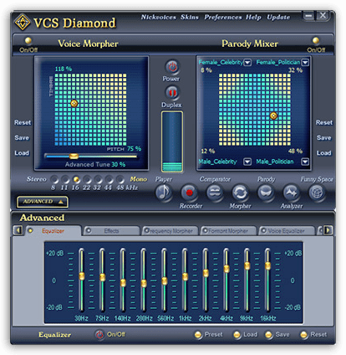Select the 11 kHz sample rate

pos(65,179)
